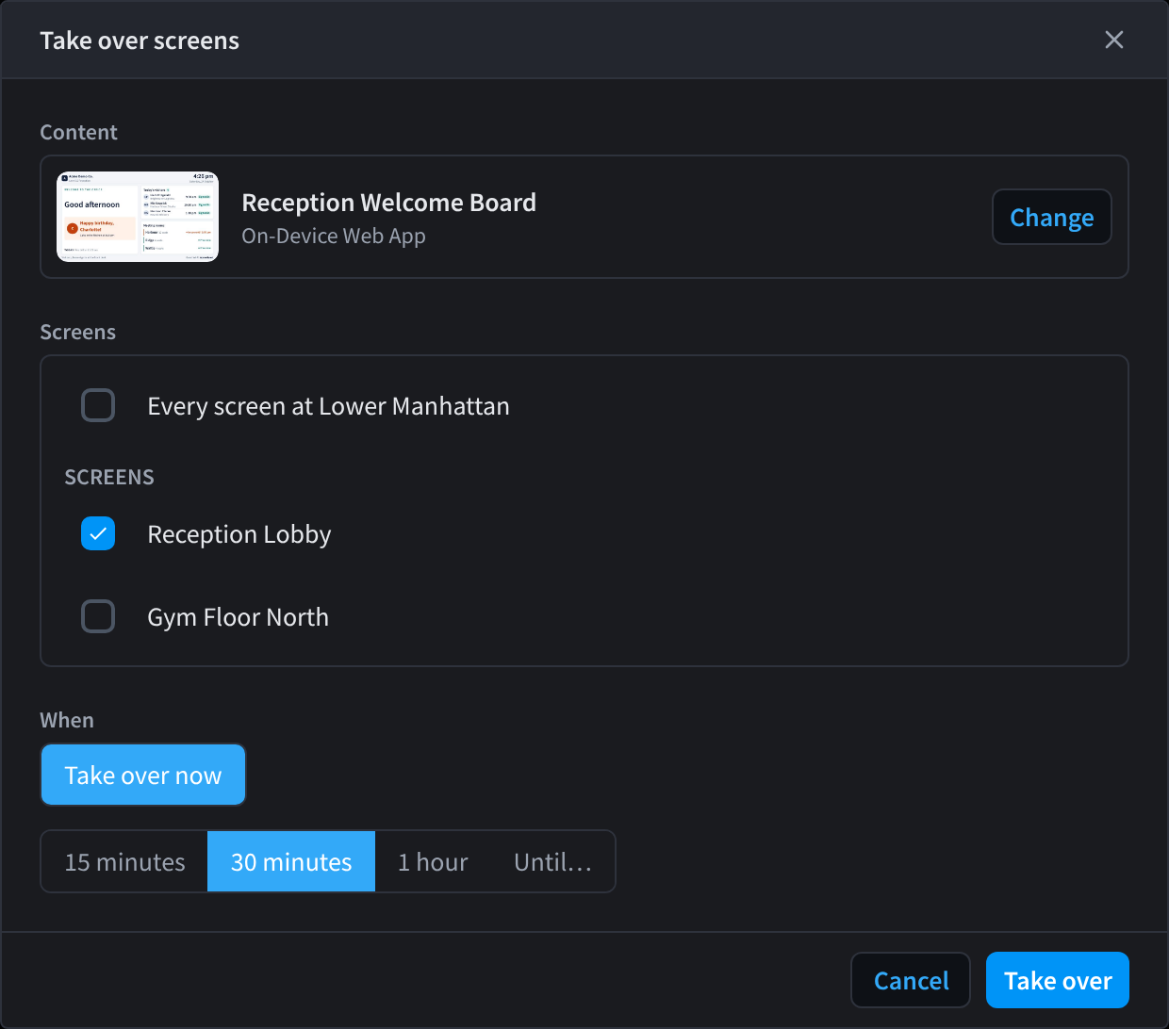This screenshot has width=1169, height=1029.
Task: Choose the 1 hour duration
Action: point(433,861)
